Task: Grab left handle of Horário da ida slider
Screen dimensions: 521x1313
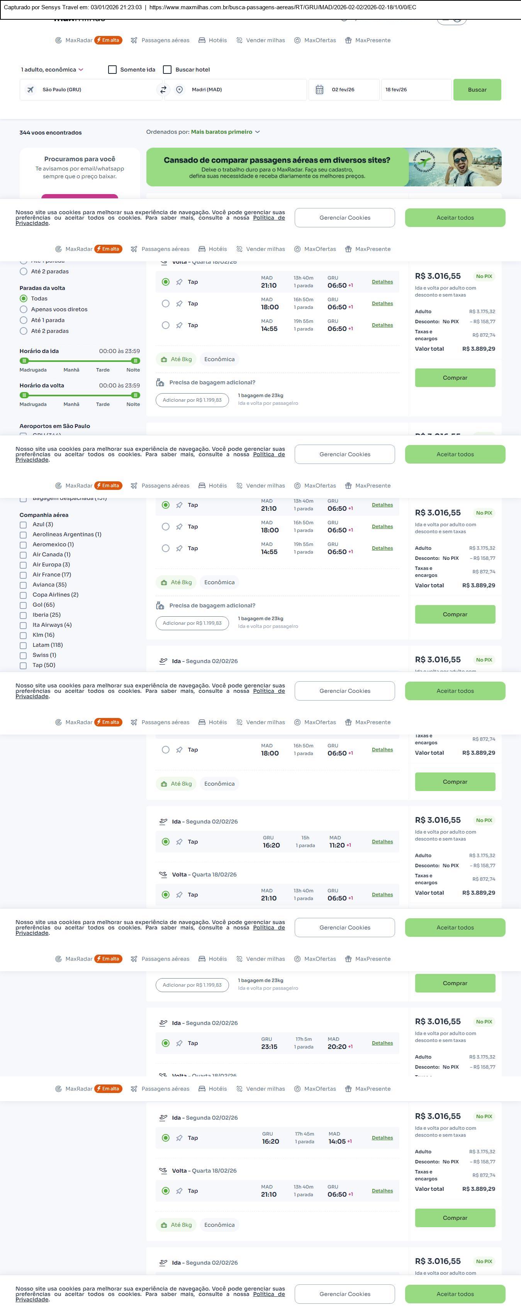Action: (24, 361)
